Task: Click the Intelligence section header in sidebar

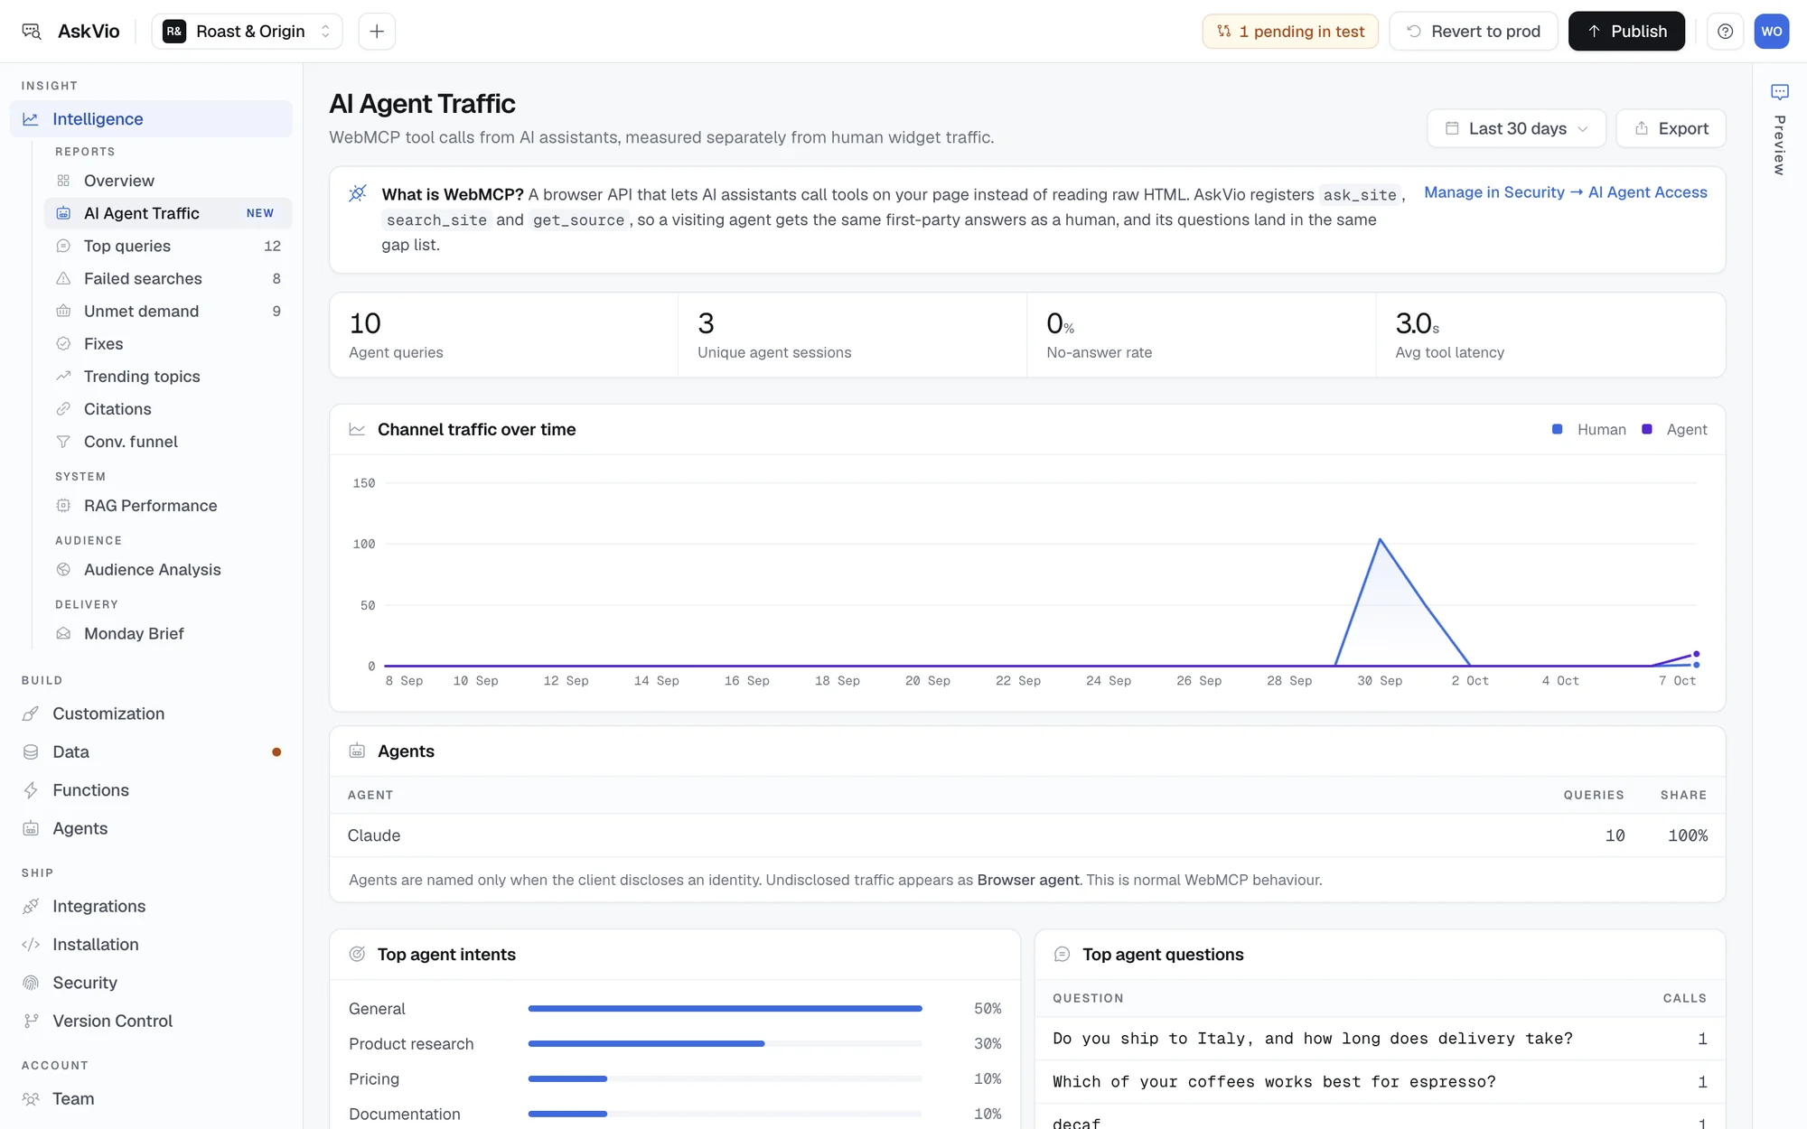Action: click(151, 119)
